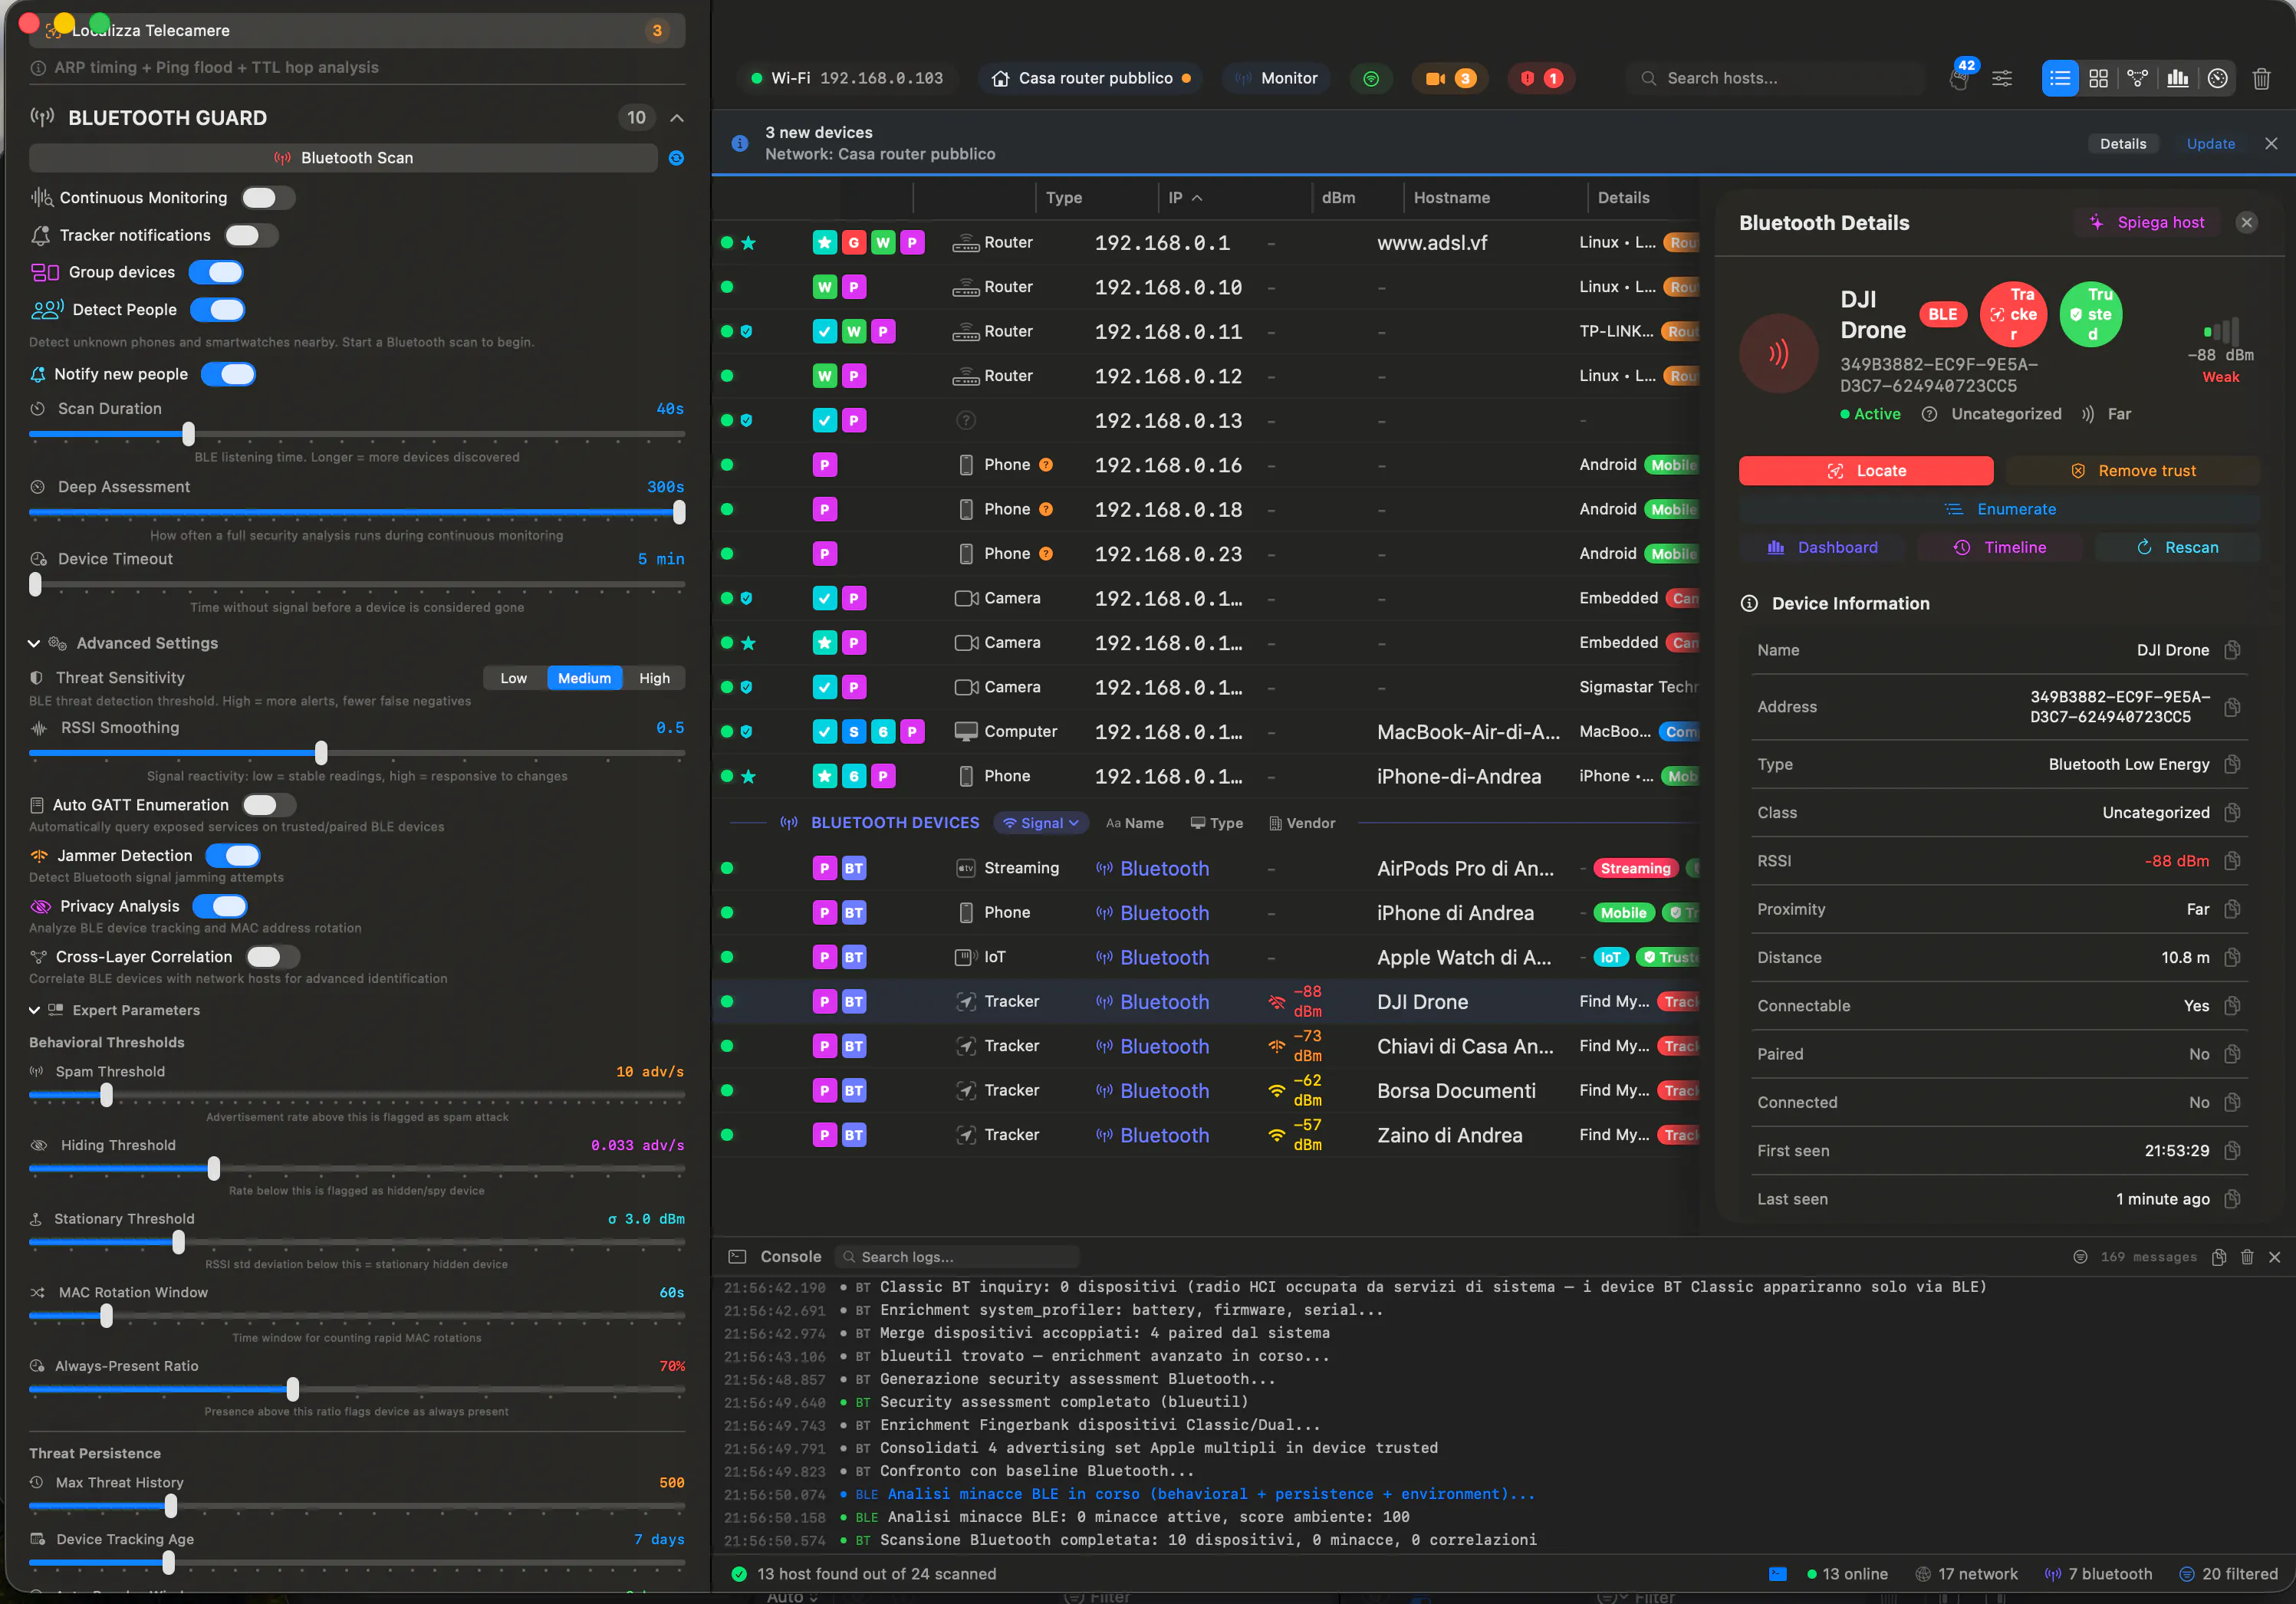Switch to list view icon
2296x1604 pixels.
(x=2059, y=78)
